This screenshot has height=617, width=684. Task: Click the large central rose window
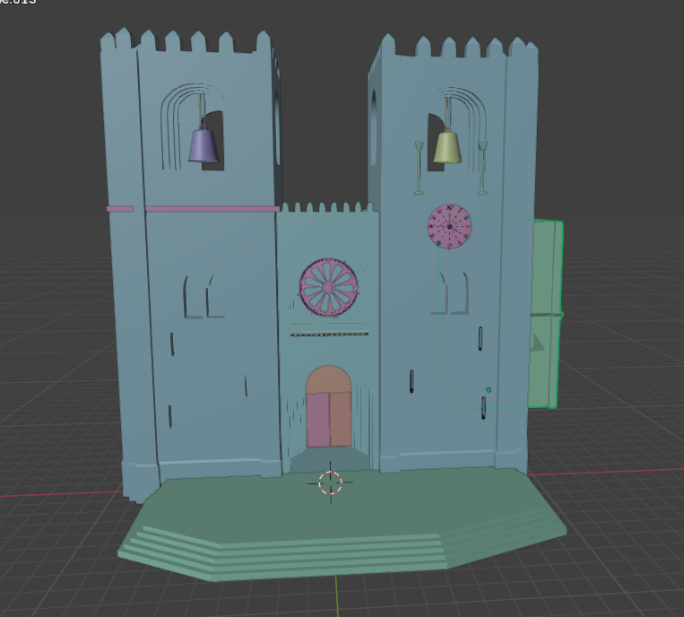328,287
